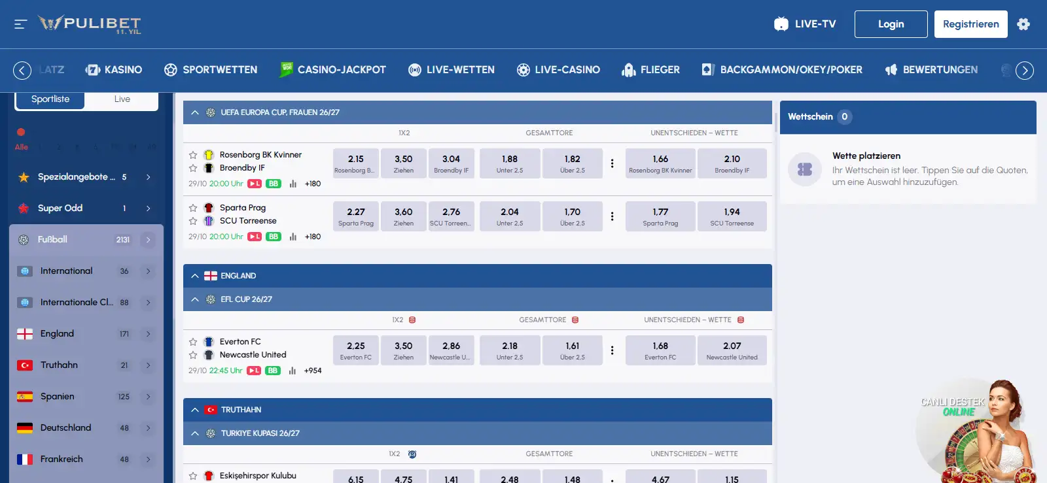
Task: Open Spezialangebote in the sidebar
Action: pos(86,177)
